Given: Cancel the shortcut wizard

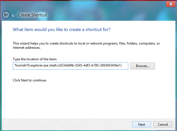Looking at the screenshot, I should pos(163,124).
